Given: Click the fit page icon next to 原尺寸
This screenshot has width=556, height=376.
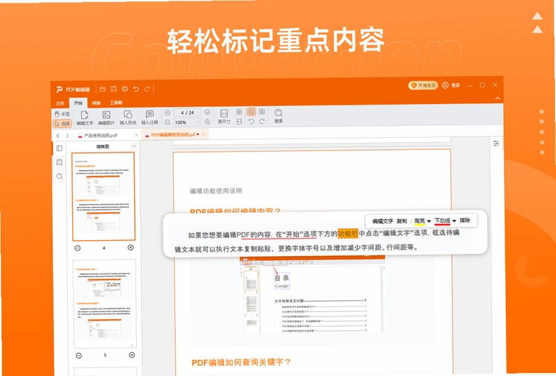Looking at the screenshot, I should coord(239,112).
